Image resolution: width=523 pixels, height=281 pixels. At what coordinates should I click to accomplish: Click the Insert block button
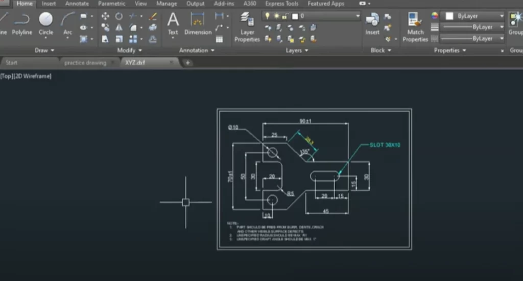click(372, 23)
